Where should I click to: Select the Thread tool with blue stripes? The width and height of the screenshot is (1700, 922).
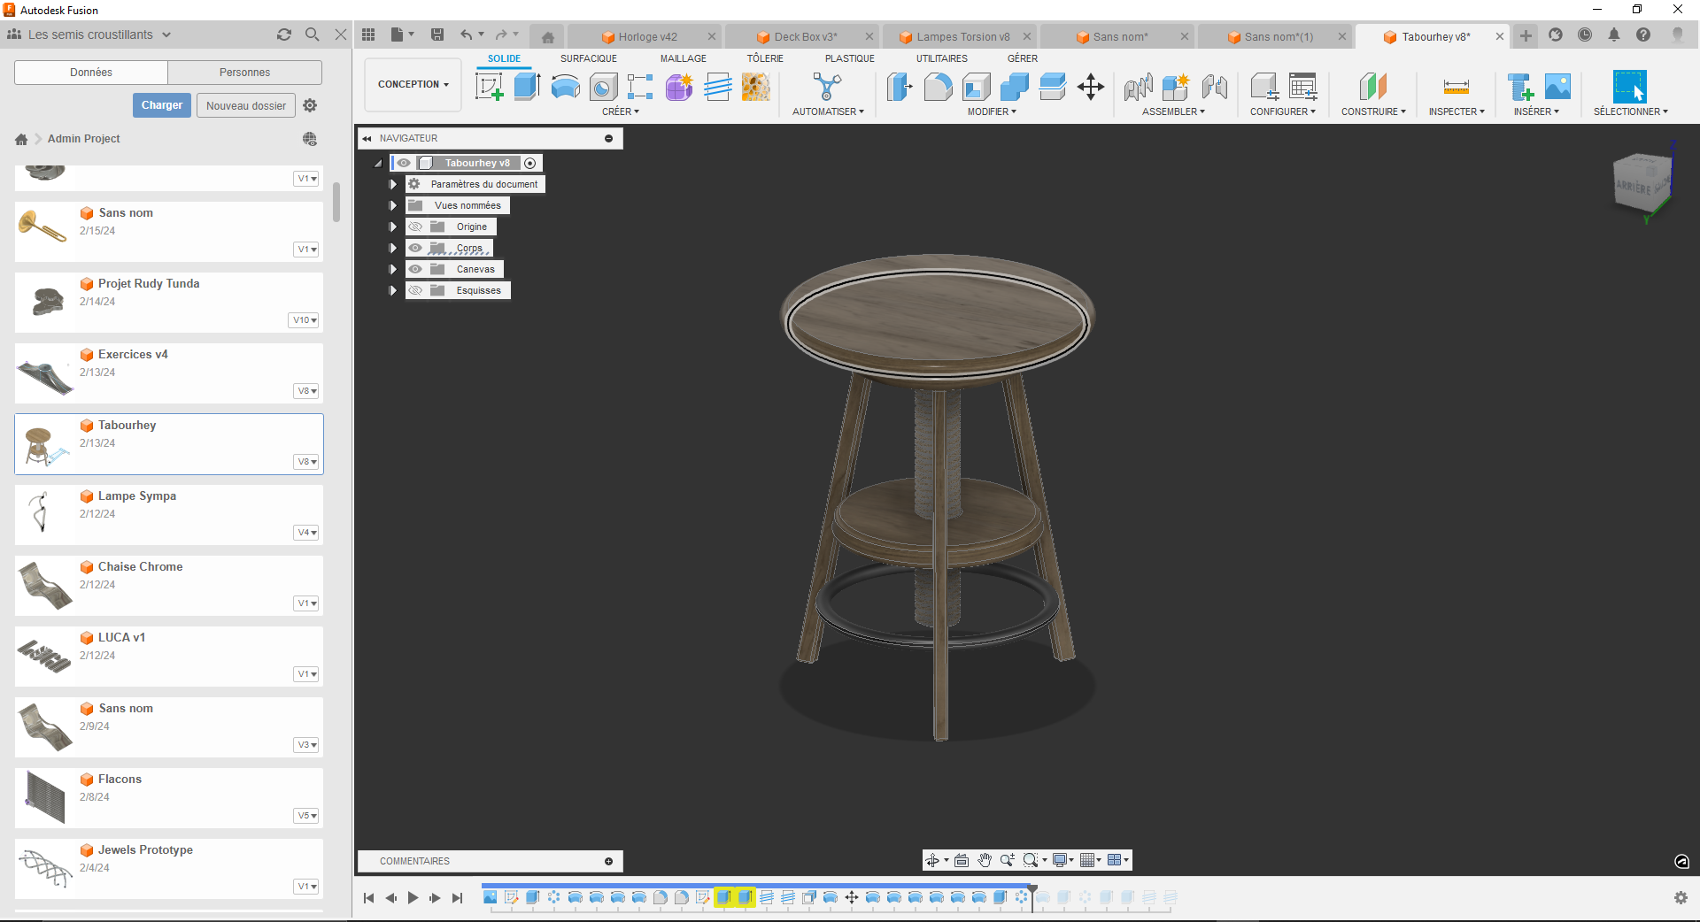point(717,87)
